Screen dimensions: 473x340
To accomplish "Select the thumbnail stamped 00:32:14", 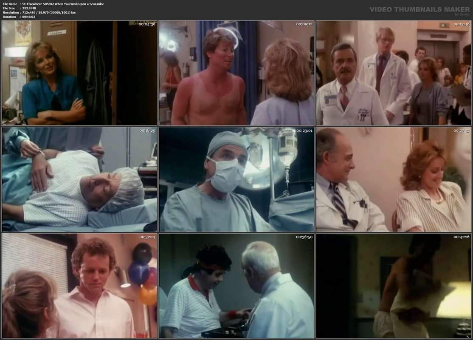I will point(79,286).
